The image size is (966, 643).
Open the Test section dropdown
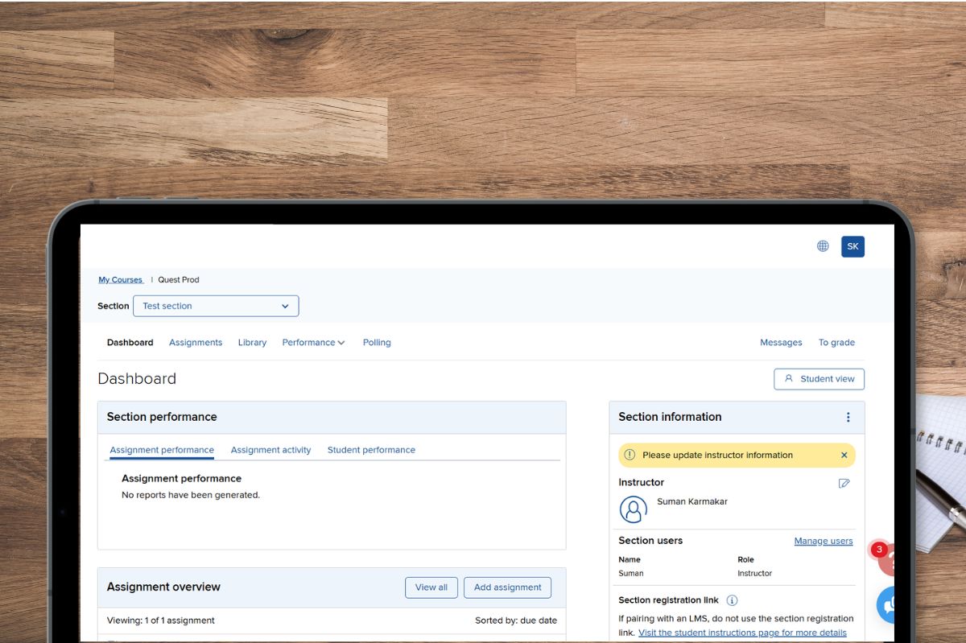(216, 306)
